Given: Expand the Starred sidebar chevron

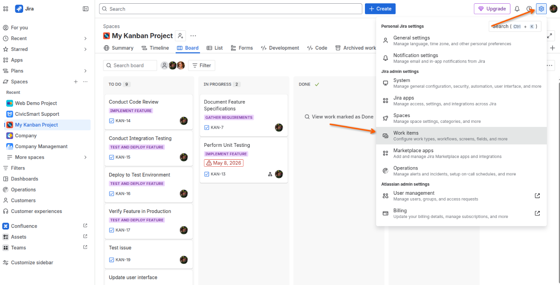Looking at the screenshot, I should [x=86, y=49].
